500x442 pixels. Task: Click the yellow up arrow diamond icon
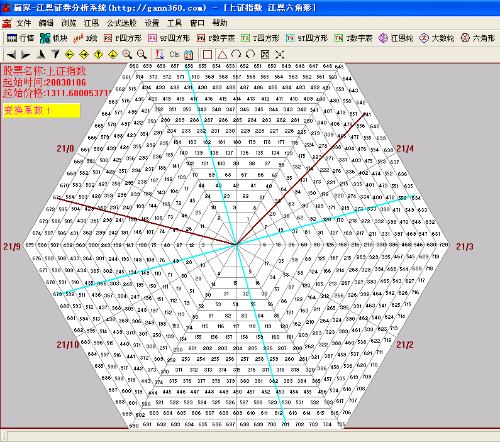98,55
